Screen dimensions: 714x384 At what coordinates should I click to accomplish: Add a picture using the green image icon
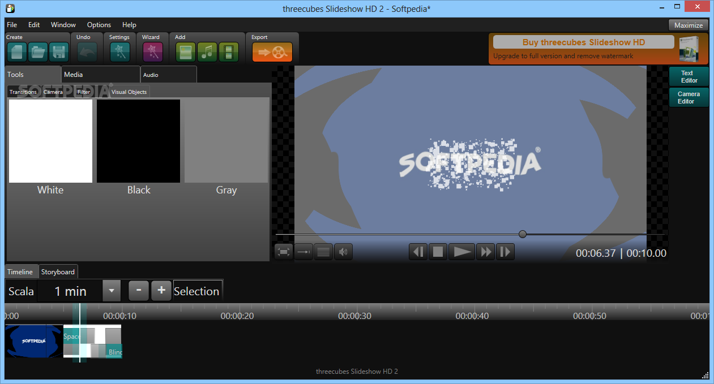point(186,52)
